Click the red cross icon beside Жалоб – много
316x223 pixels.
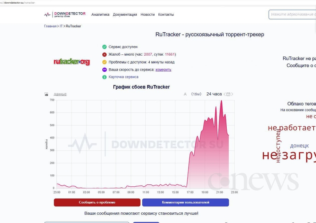click(x=104, y=54)
